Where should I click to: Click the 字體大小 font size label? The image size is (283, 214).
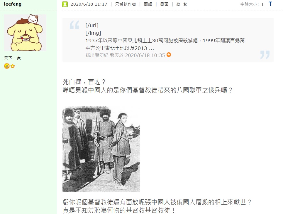tap(250, 4)
